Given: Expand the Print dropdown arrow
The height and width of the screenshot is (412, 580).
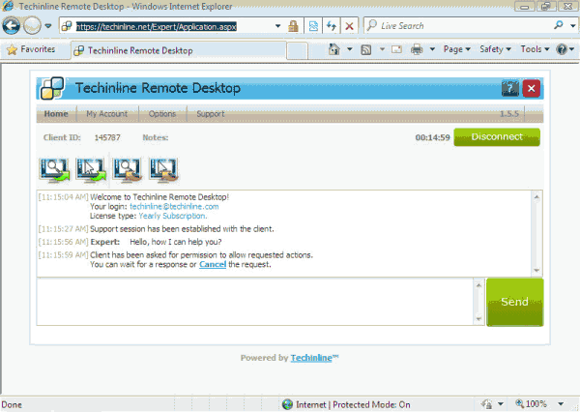Looking at the screenshot, I should click(432, 49).
